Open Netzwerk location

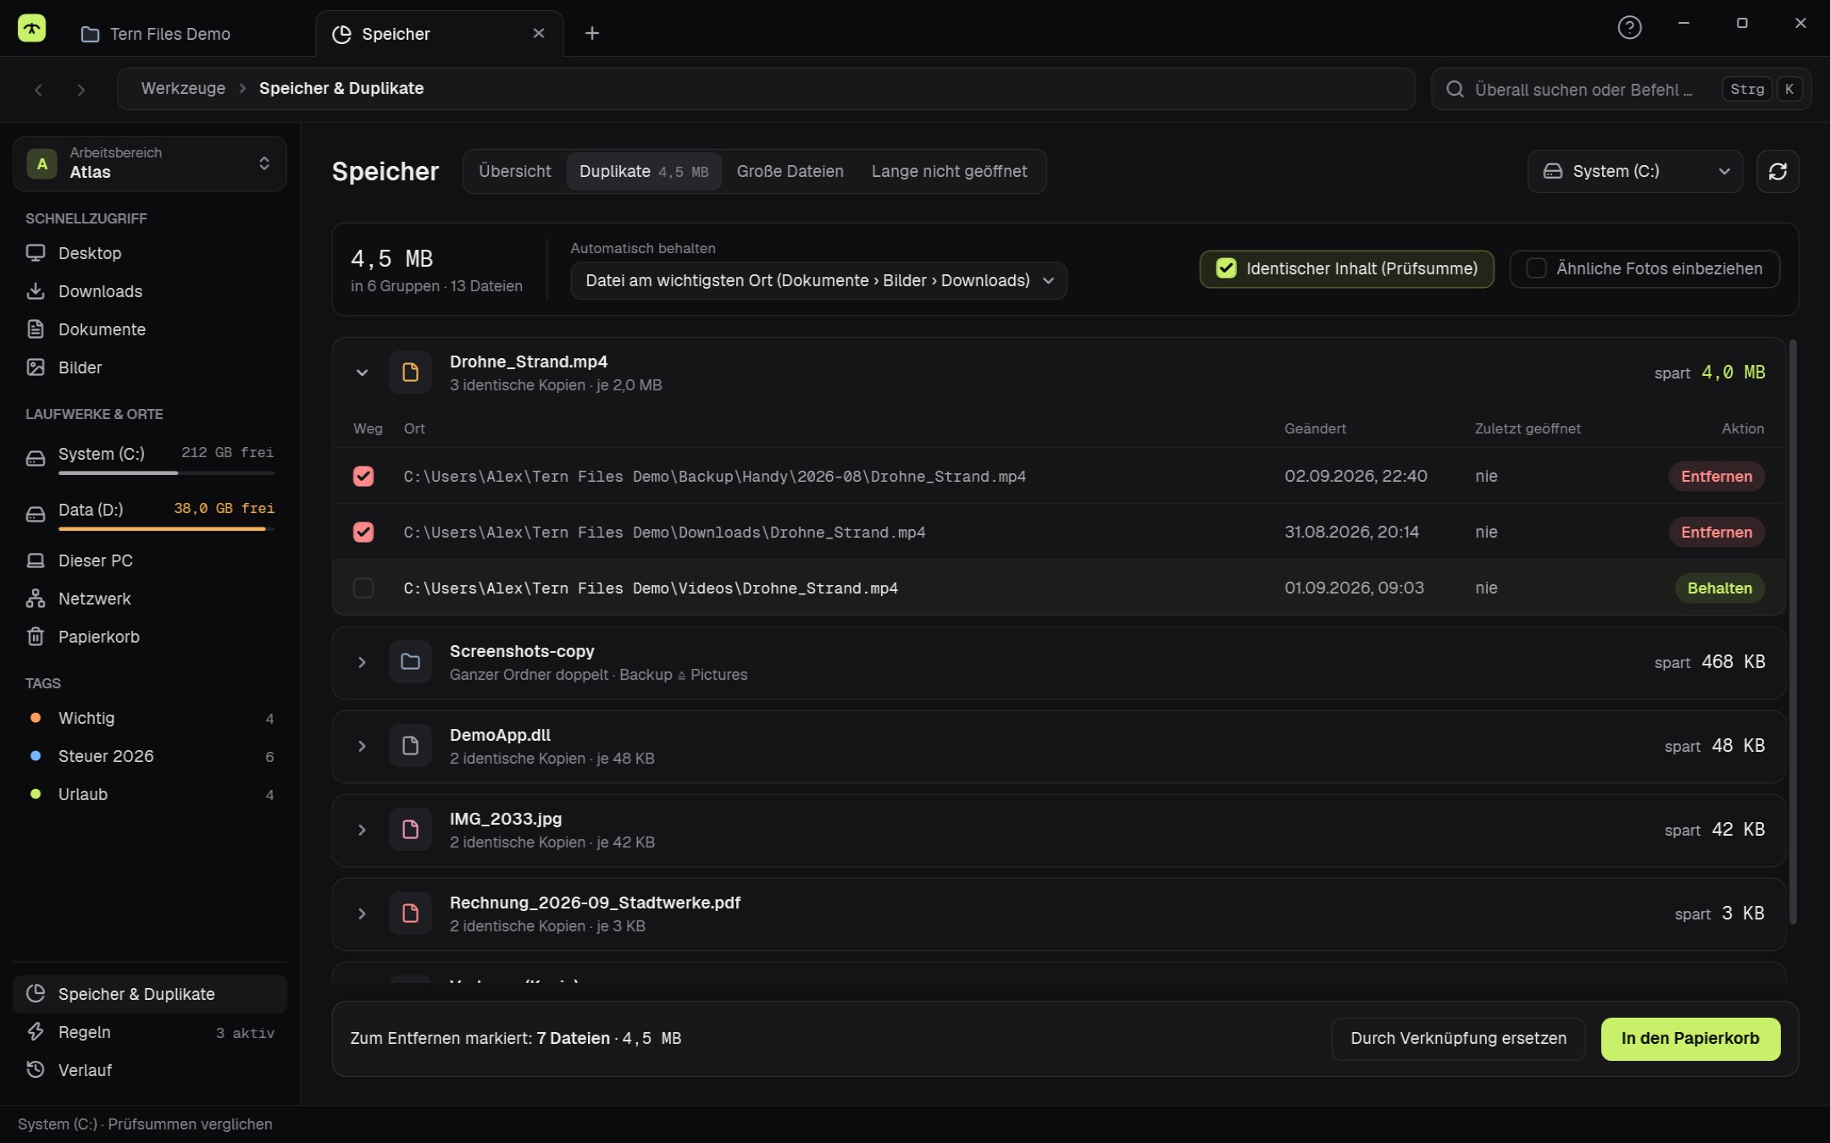point(149,599)
